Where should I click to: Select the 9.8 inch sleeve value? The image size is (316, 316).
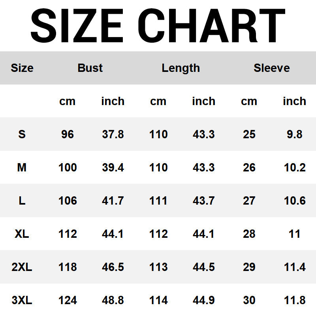click(295, 134)
